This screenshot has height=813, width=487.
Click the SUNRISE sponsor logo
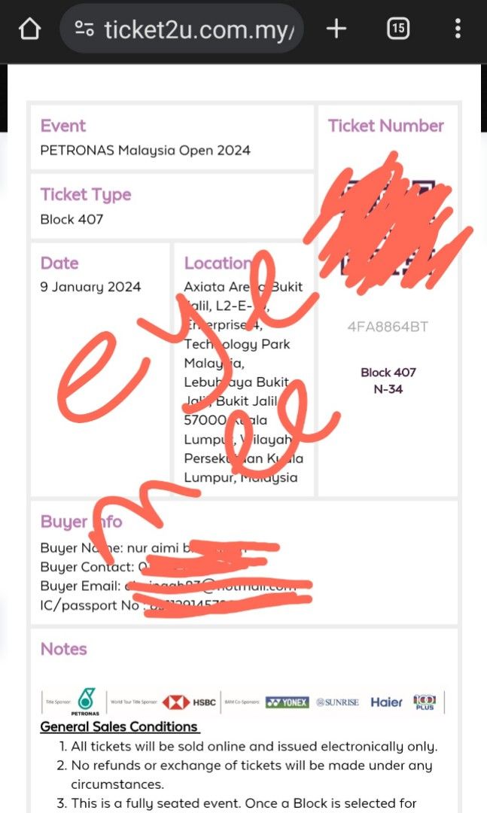tap(338, 702)
